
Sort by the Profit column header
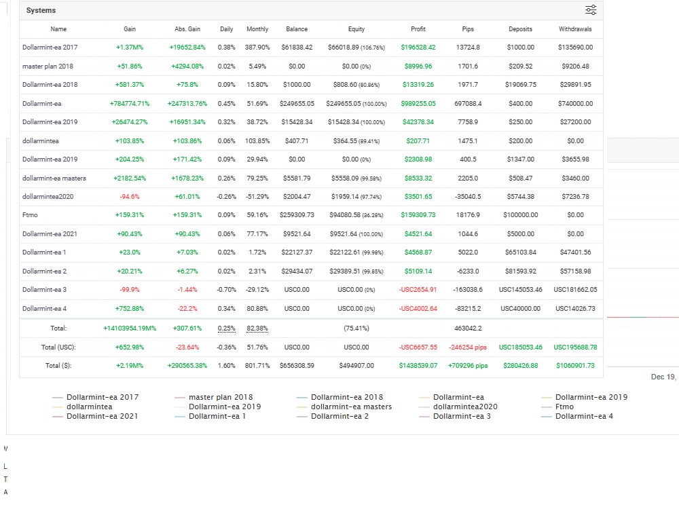pyautogui.click(x=418, y=29)
